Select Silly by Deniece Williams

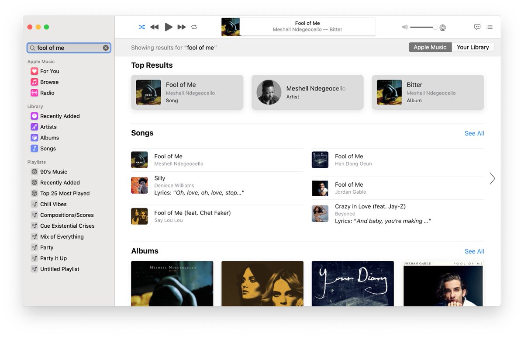(217, 185)
